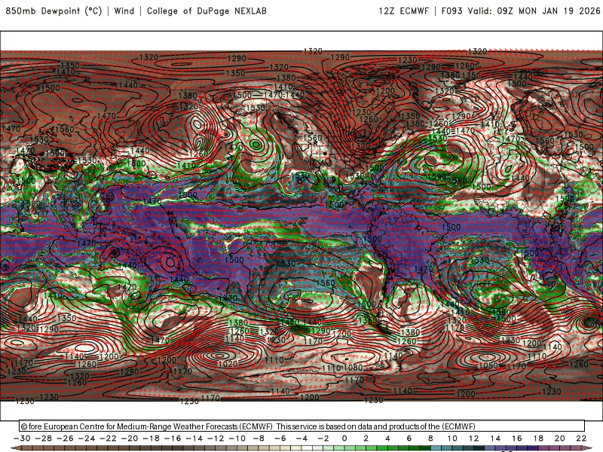Click the -26 value on the color scale

pyautogui.click(x=66, y=438)
